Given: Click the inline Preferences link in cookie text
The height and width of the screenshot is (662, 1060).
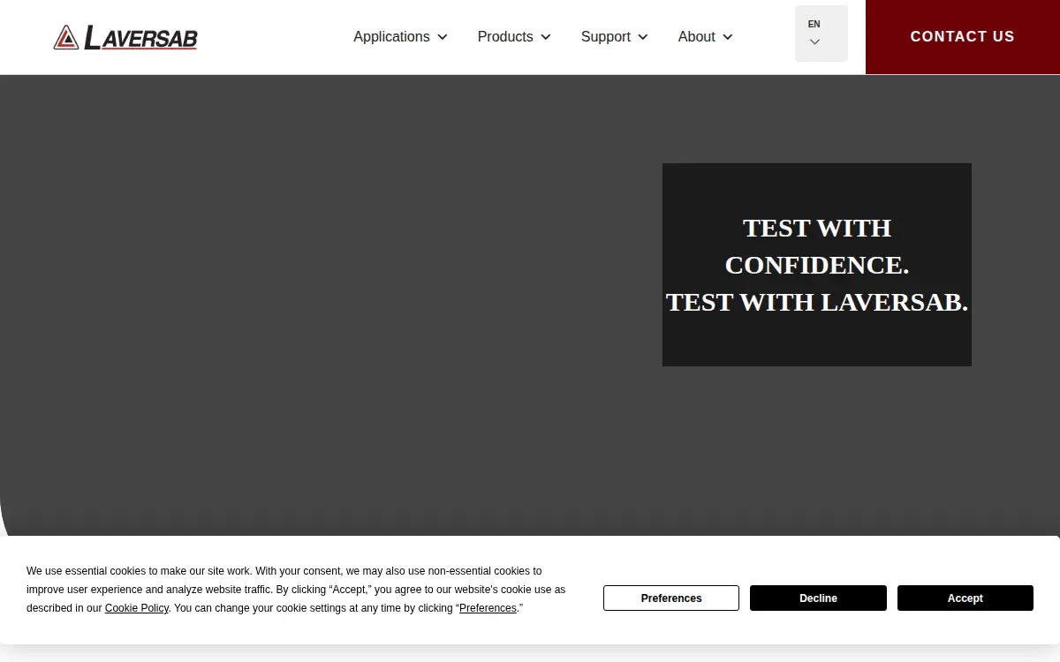Looking at the screenshot, I should (x=488, y=608).
